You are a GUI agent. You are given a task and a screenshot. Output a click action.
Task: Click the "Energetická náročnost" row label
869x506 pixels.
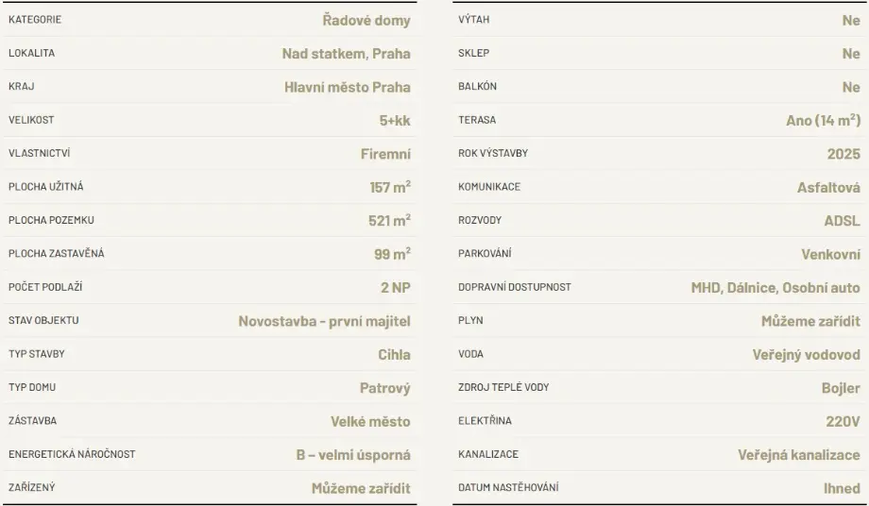point(72,455)
